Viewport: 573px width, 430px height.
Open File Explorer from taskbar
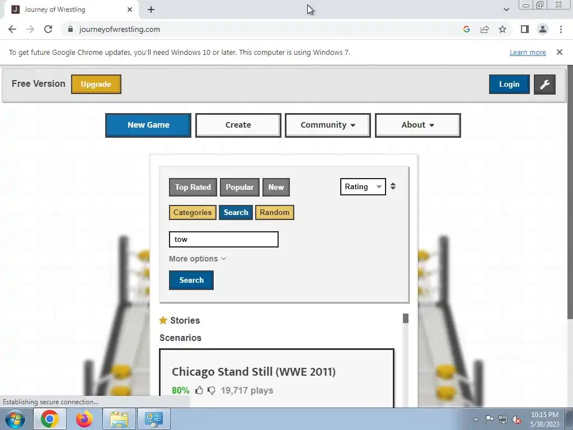click(119, 419)
